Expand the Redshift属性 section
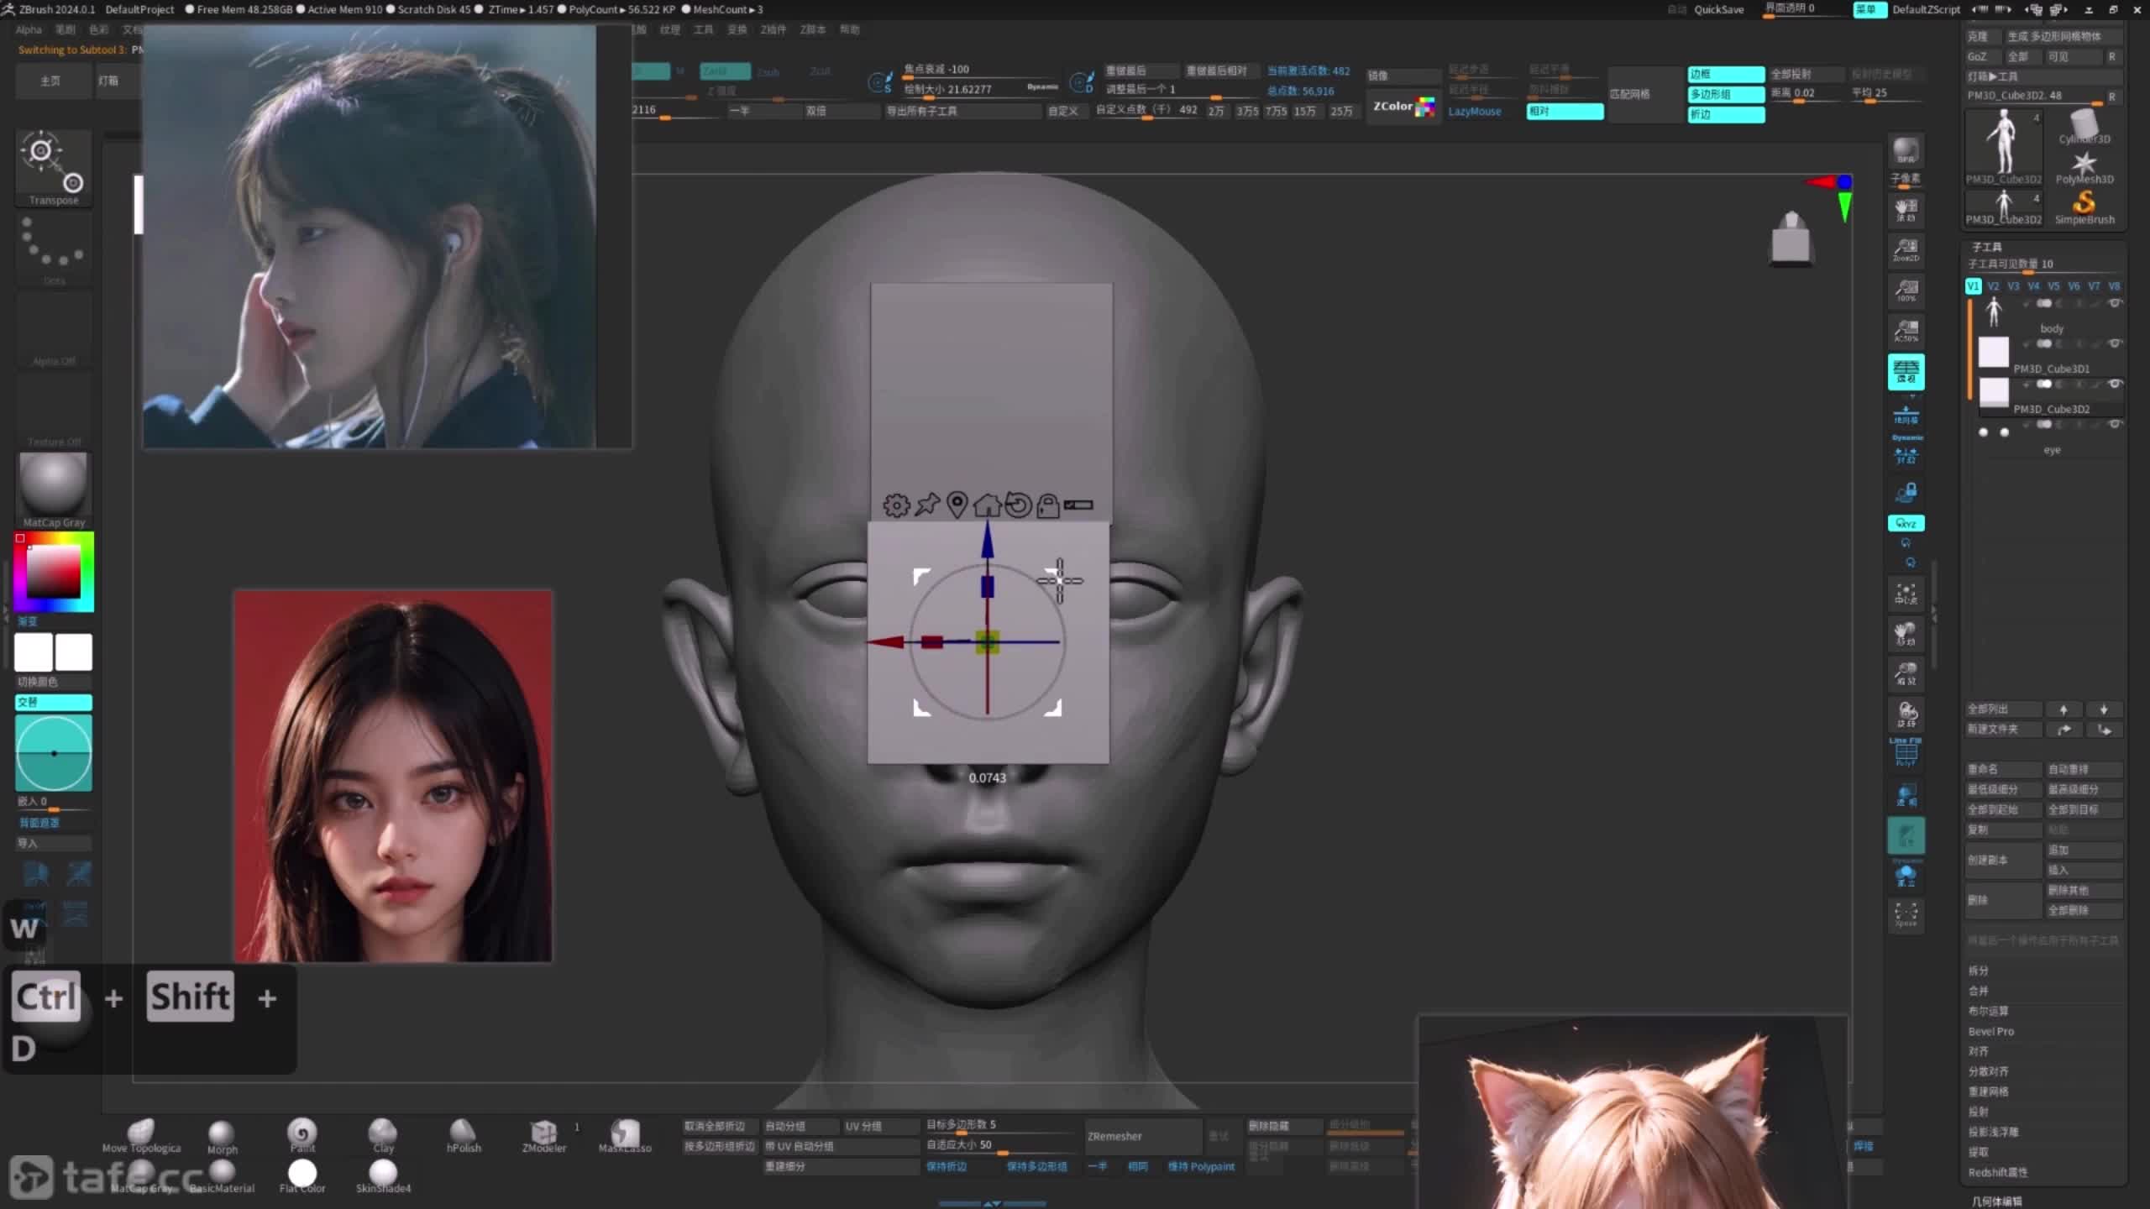The image size is (2150, 1209). click(x=1997, y=1172)
